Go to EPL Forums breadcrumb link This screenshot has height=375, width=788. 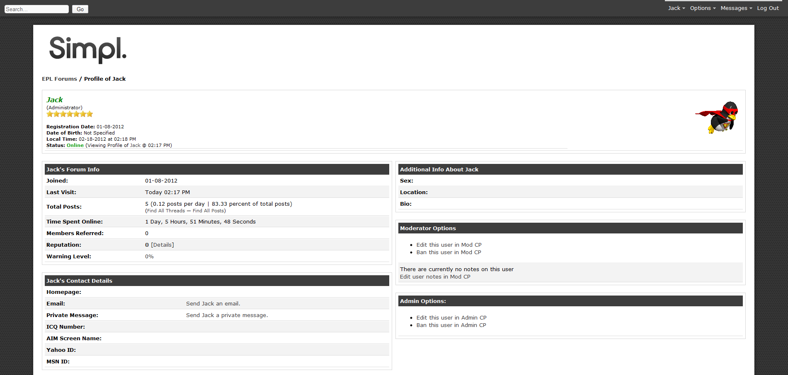click(59, 79)
